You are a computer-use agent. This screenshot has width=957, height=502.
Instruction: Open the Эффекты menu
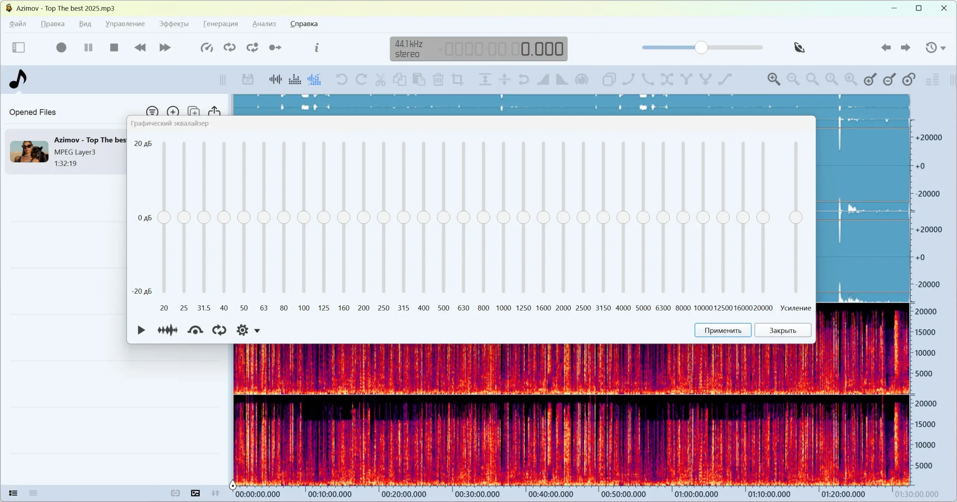pos(173,24)
